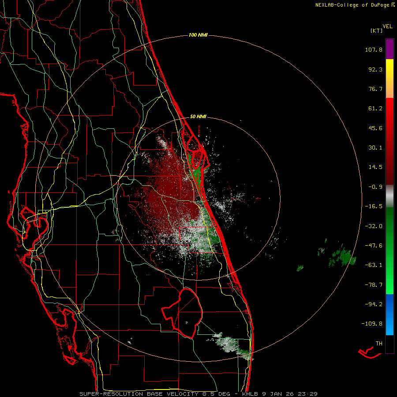The image size is (397, 397).
Task: Select the 14.5 velocity scale value
Action: coord(375,167)
